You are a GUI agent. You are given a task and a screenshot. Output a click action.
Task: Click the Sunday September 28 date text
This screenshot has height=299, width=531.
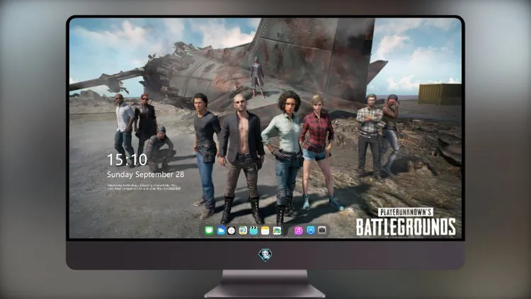(146, 174)
